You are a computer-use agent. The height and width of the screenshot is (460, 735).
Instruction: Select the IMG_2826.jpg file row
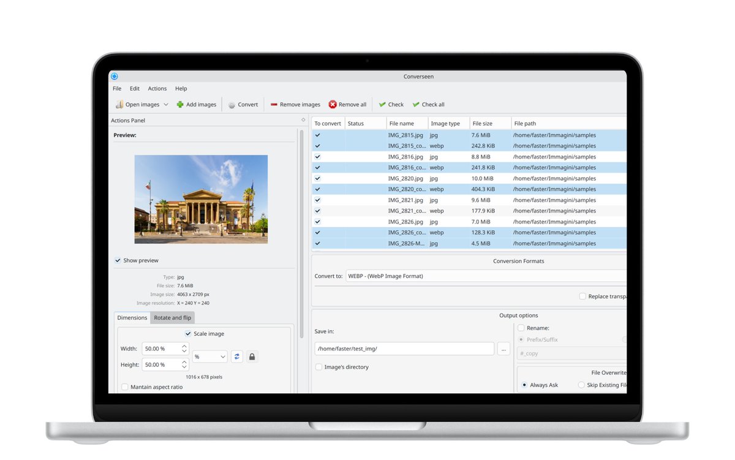click(x=469, y=222)
